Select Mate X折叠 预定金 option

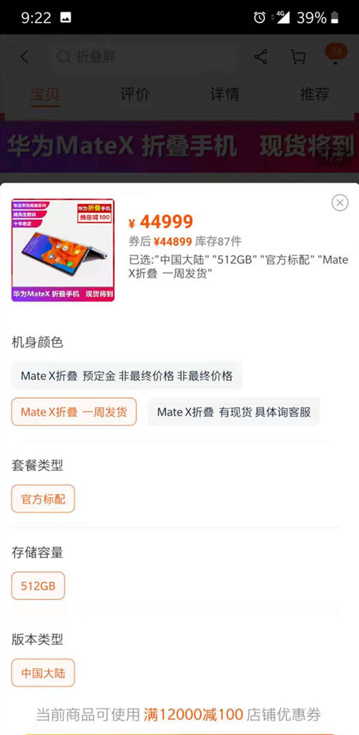pos(127,376)
